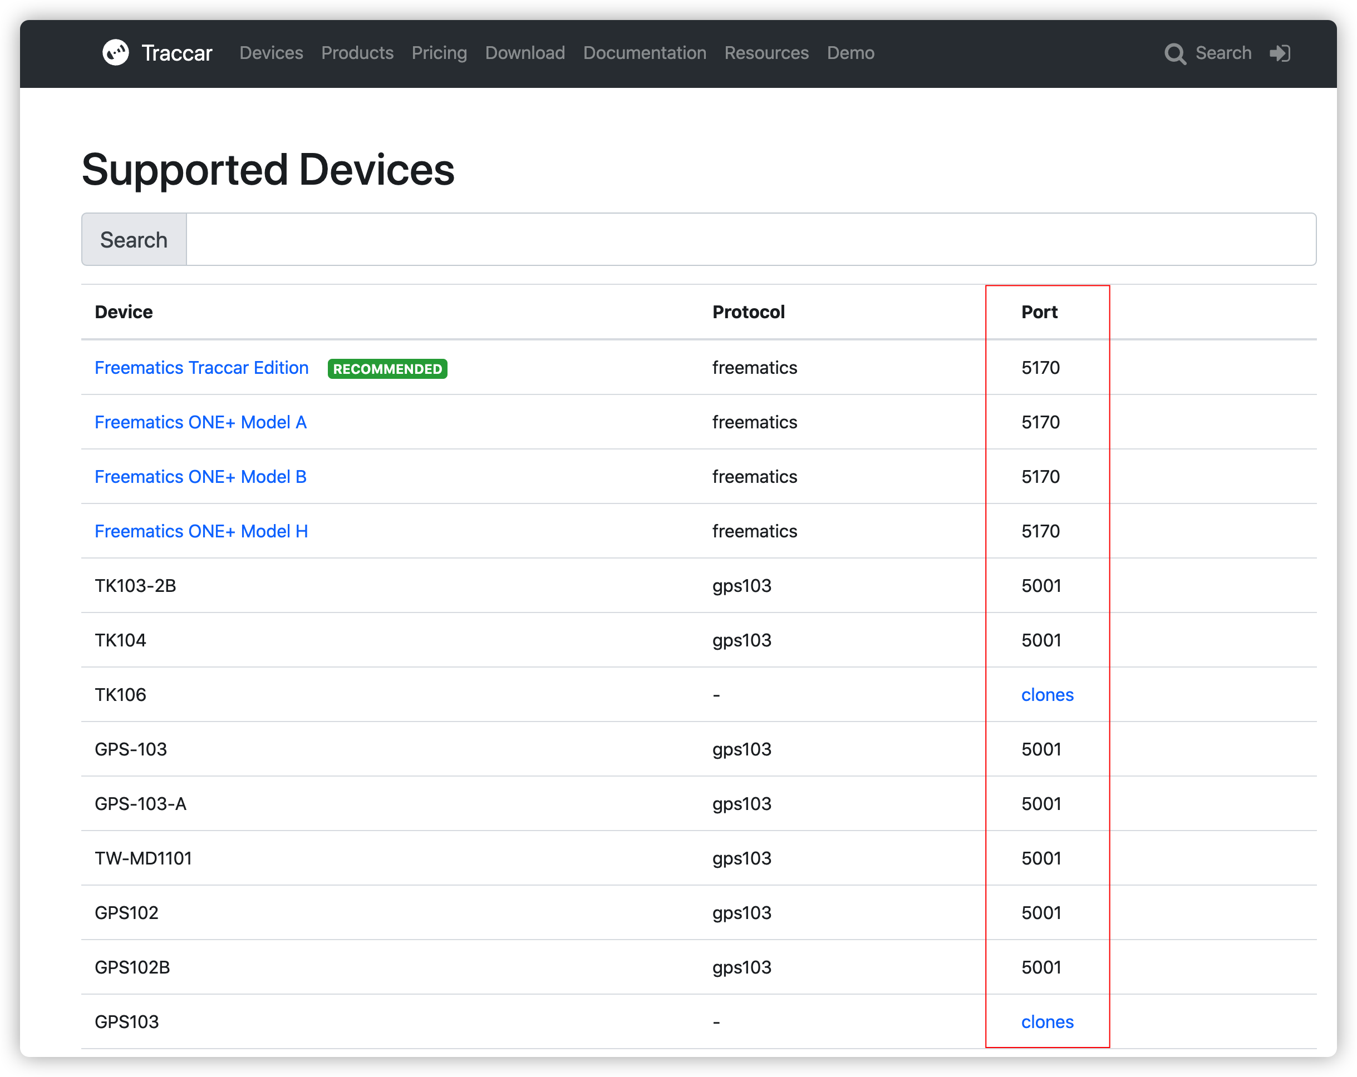The image size is (1357, 1077).
Task: Click the Traccar brand name text
Action: click(177, 53)
